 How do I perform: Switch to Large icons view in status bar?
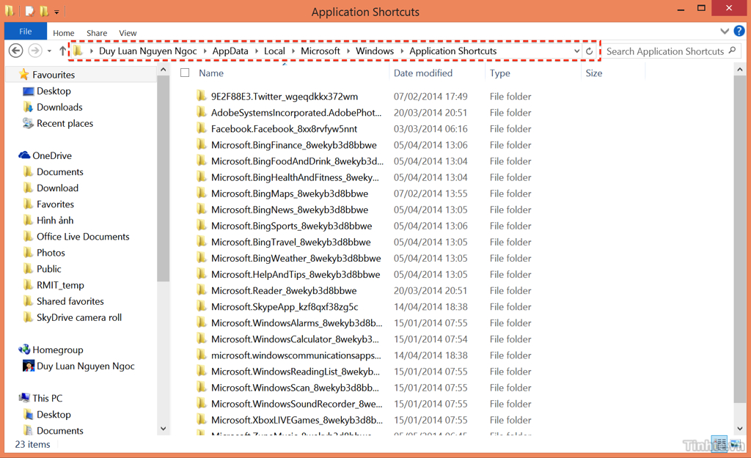click(x=736, y=444)
